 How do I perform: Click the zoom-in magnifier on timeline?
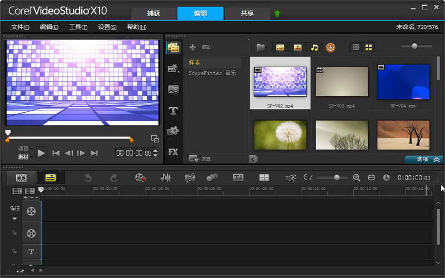tap(357, 178)
